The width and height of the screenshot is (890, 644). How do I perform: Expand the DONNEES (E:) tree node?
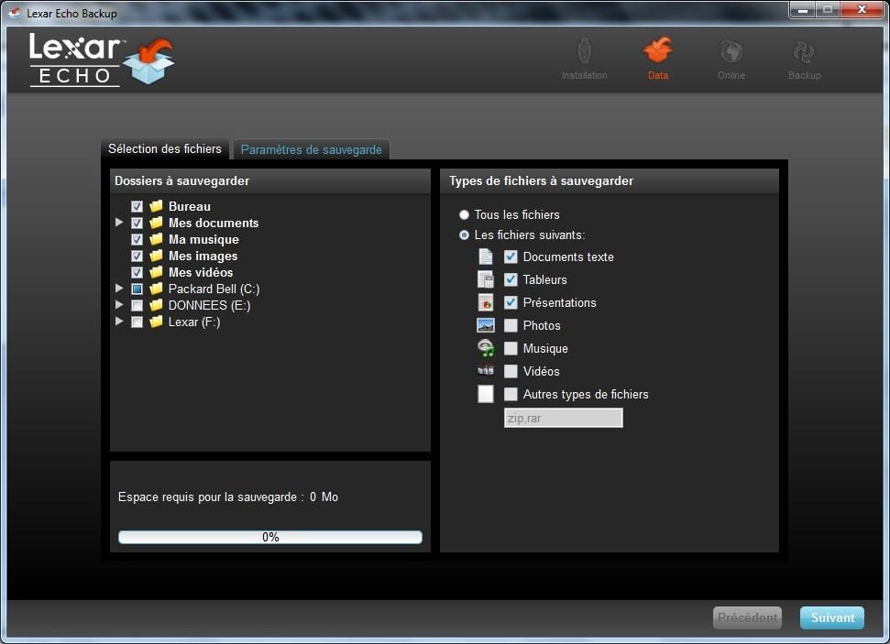tap(119, 304)
